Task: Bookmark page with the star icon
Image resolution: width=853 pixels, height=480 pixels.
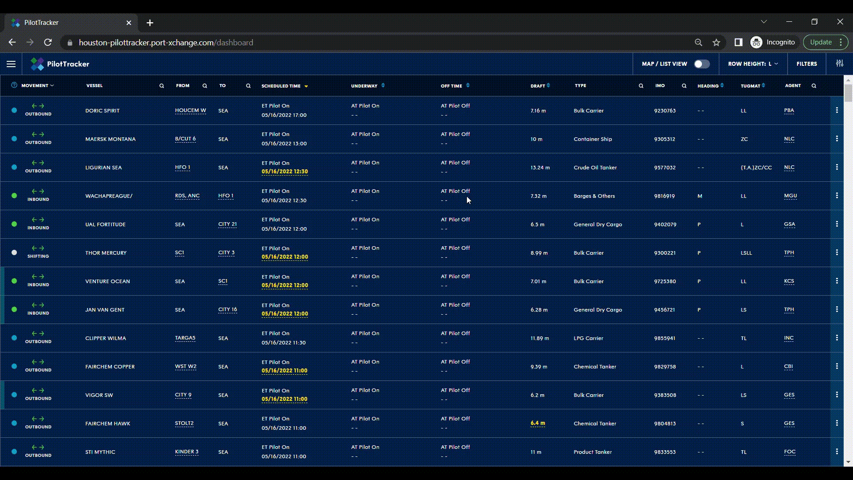Action: click(x=716, y=43)
